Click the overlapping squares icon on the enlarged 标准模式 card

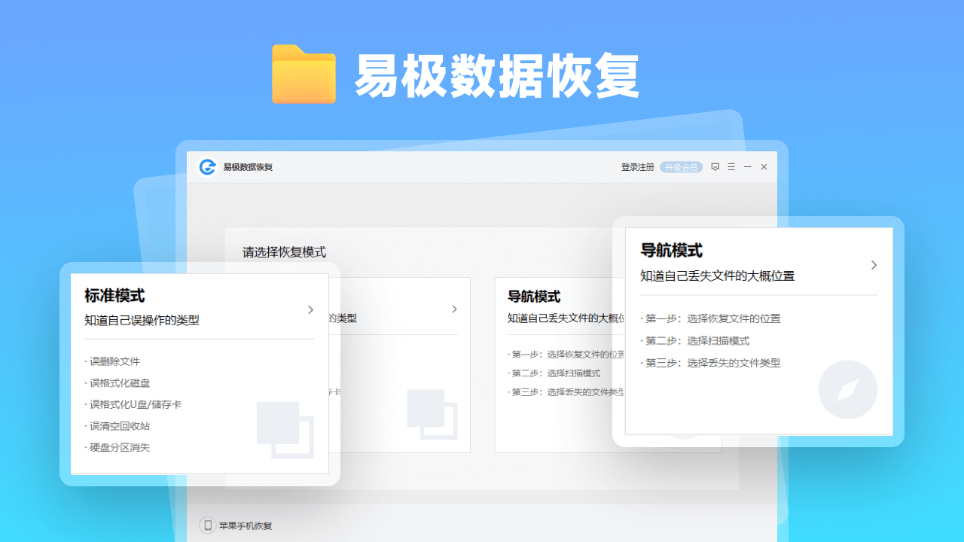click(285, 430)
